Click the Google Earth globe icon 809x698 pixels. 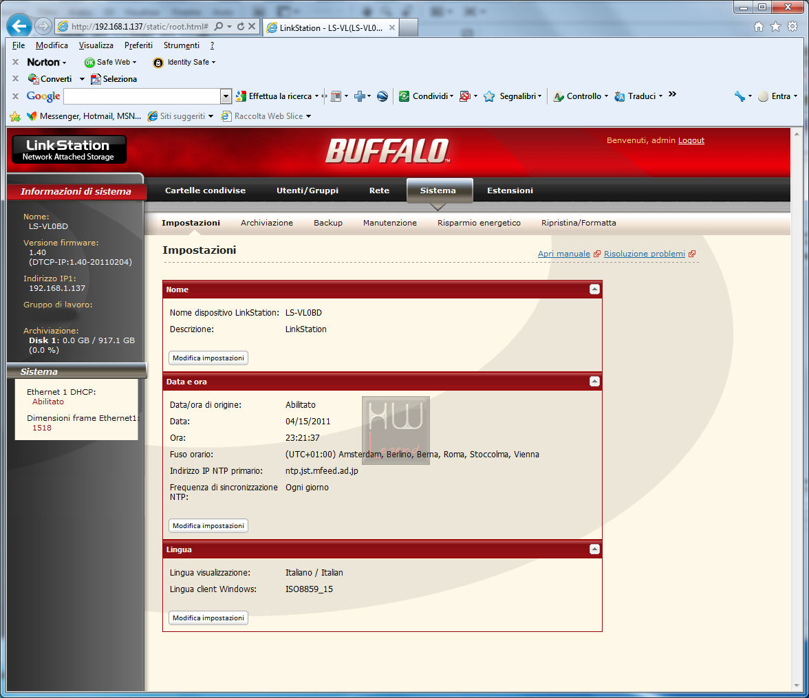coord(382,96)
